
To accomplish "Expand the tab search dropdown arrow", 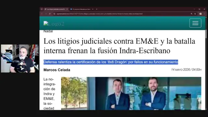I will click(x=42, y=9).
